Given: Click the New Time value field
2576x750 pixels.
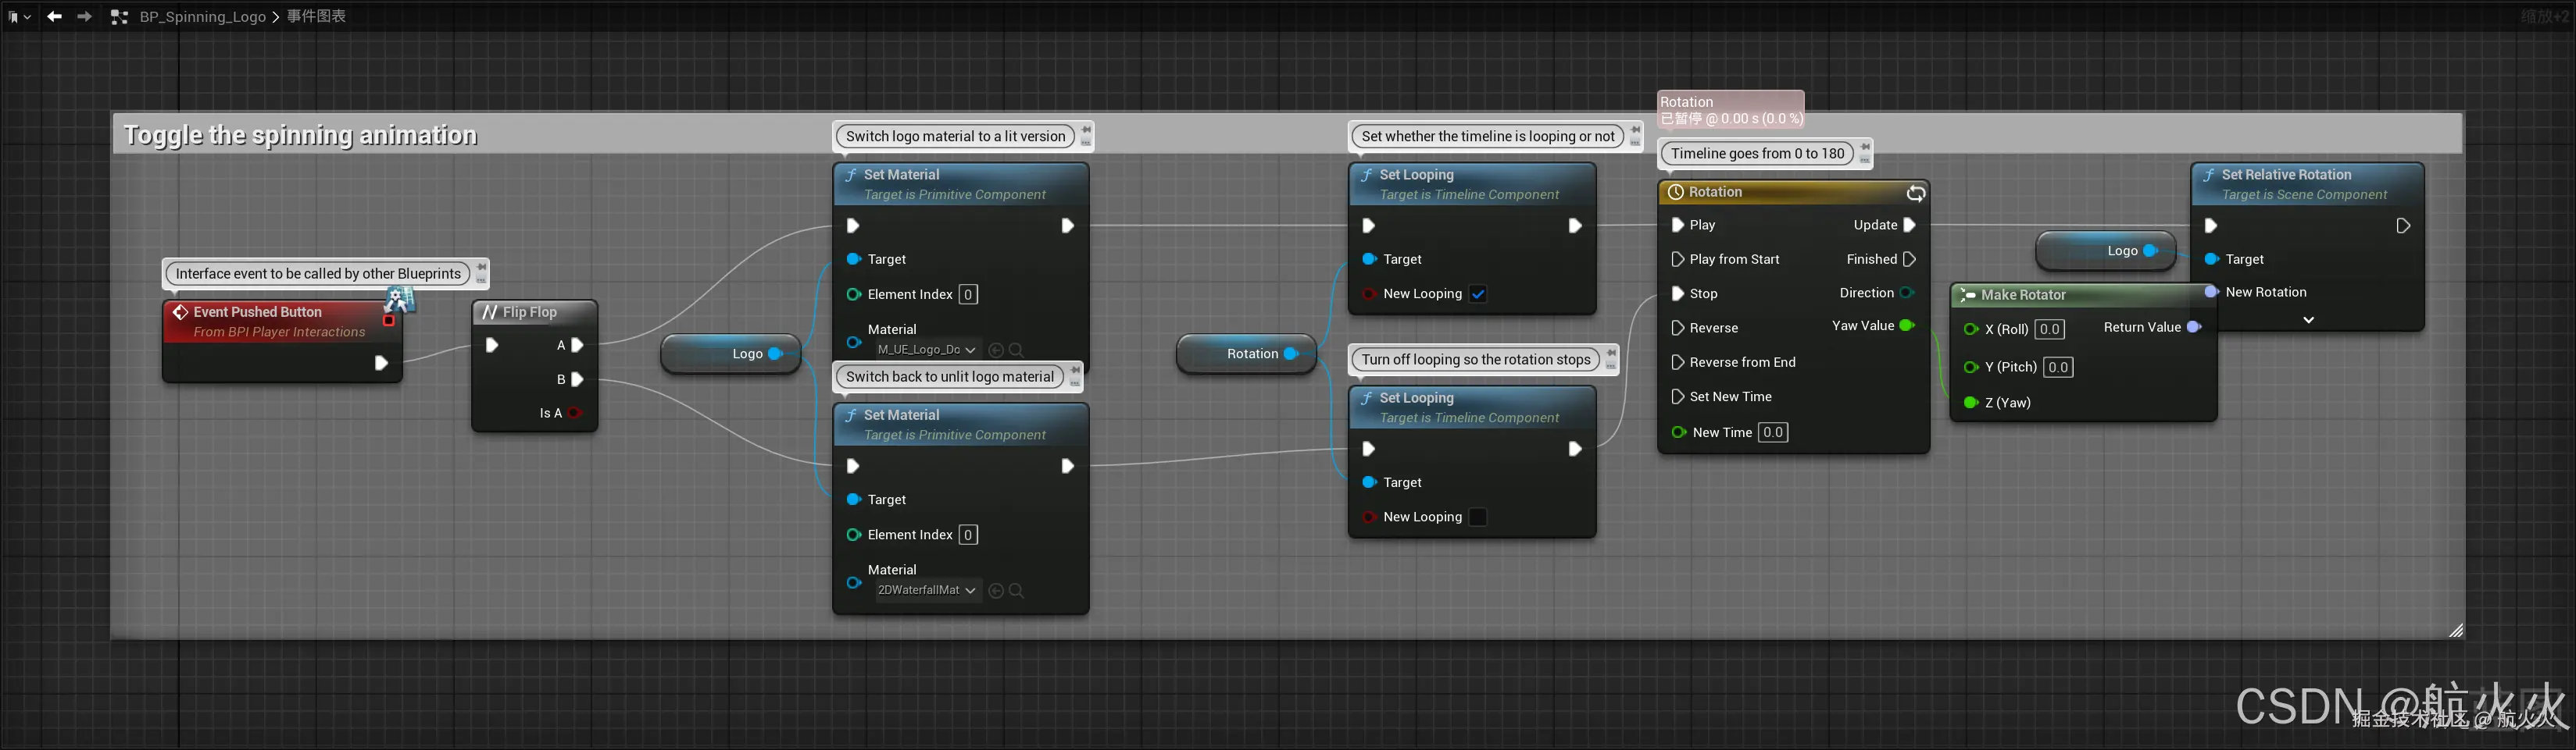Looking at the screenshot, I should pos(1773,433).
